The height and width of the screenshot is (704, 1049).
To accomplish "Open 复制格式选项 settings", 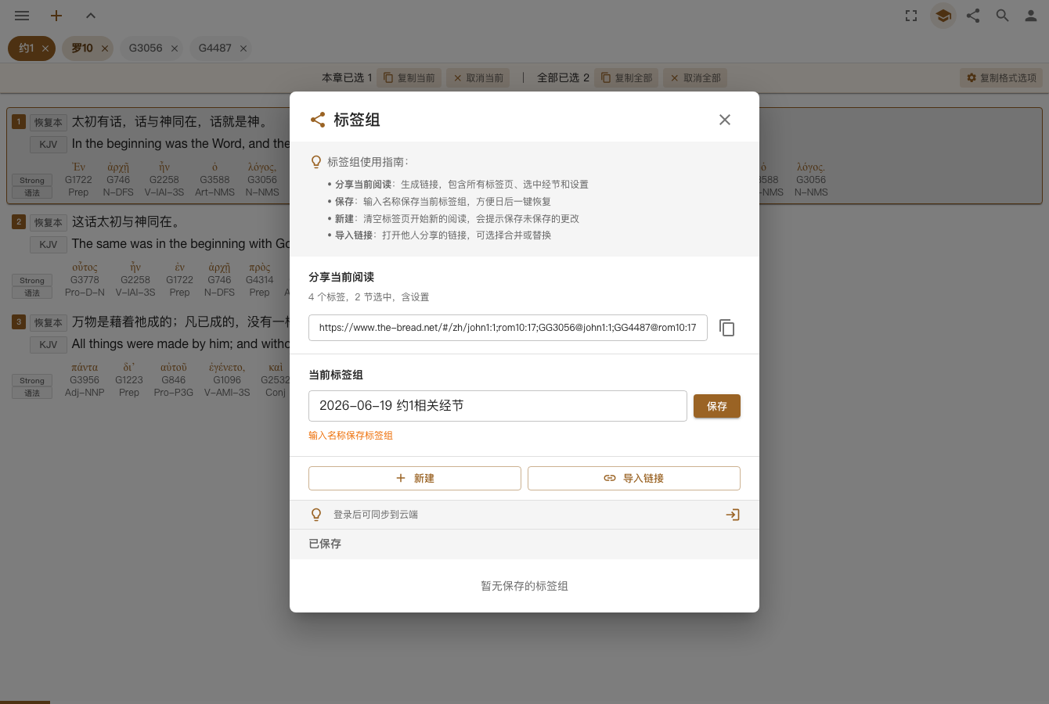I will pyautogui.click(x=1001, y=78).
